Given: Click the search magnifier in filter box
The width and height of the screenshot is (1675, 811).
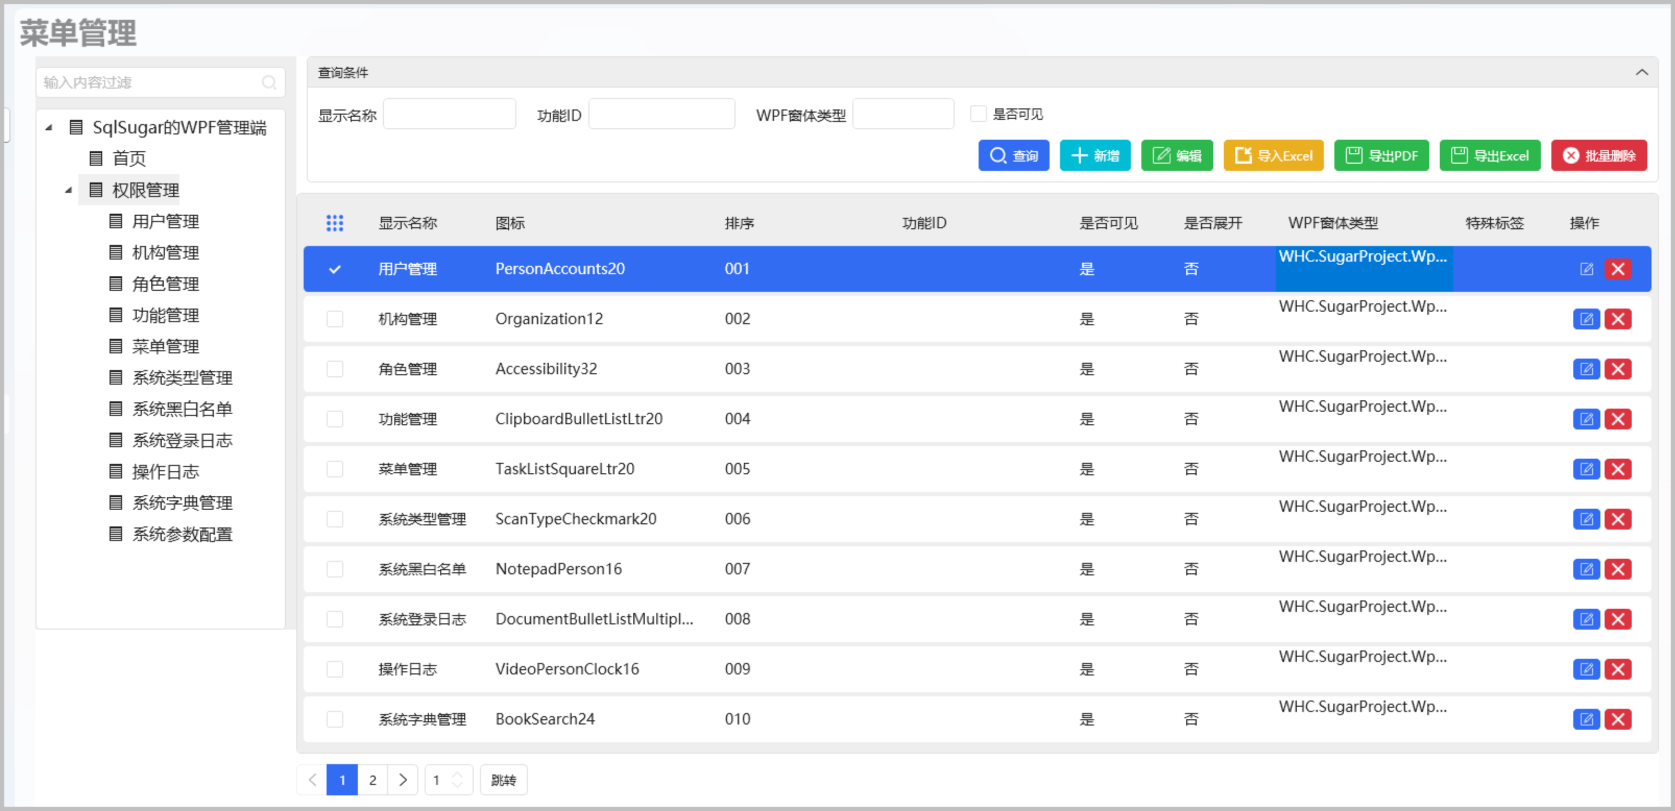Looking at the screenshot, I should click(269, 82).
